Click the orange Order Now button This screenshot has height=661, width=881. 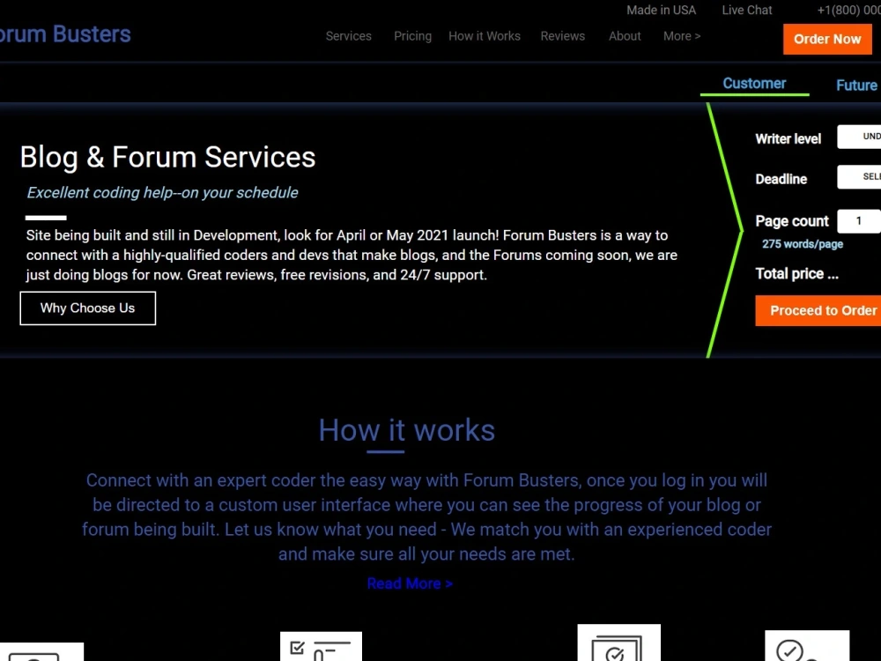pyautogui.click(x=827, y=39)
